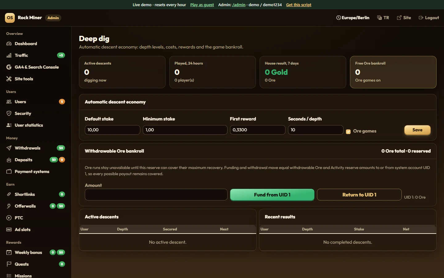The height and width of the screenshot is (278, 444).
Task: Click the Withdrawals paper-plane icon
Action: point(9,148)
